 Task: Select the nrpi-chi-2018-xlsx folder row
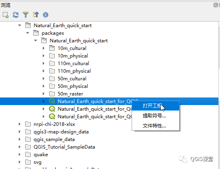[x=109, y=124]
